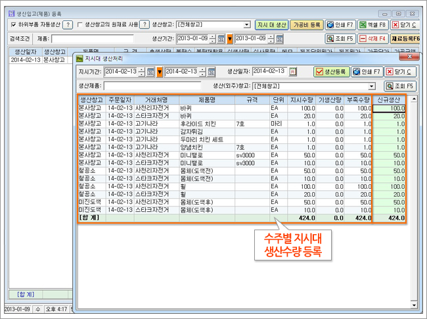The height and width of the screenshot is (319, 427).
Task: Select the 두마리 치킨 세트 row
Action: click(x=241, y=139)
